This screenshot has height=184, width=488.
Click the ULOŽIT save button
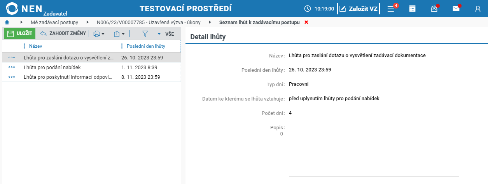[x=20, y=33]
